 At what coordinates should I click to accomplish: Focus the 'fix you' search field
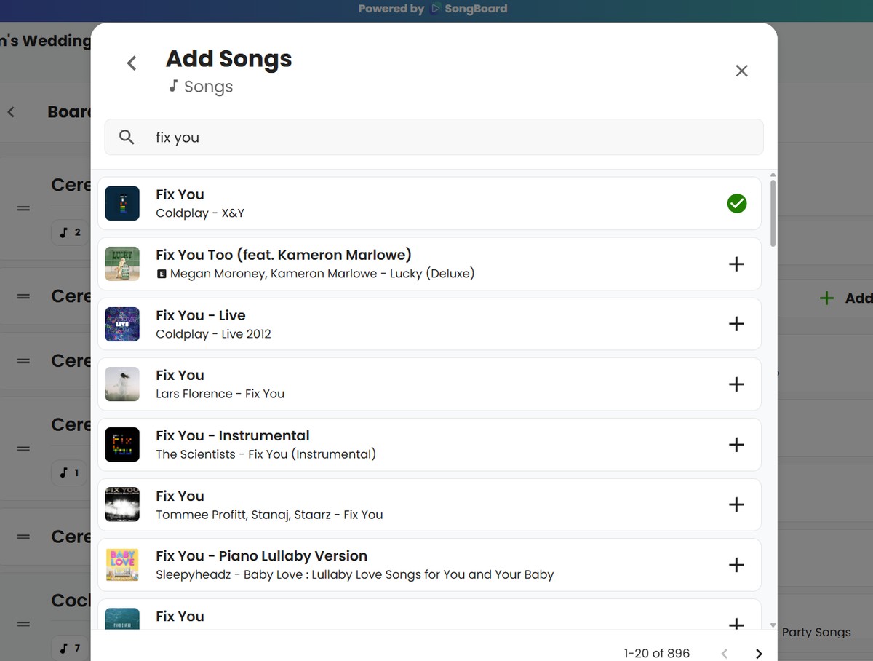[x=434, y=137]
